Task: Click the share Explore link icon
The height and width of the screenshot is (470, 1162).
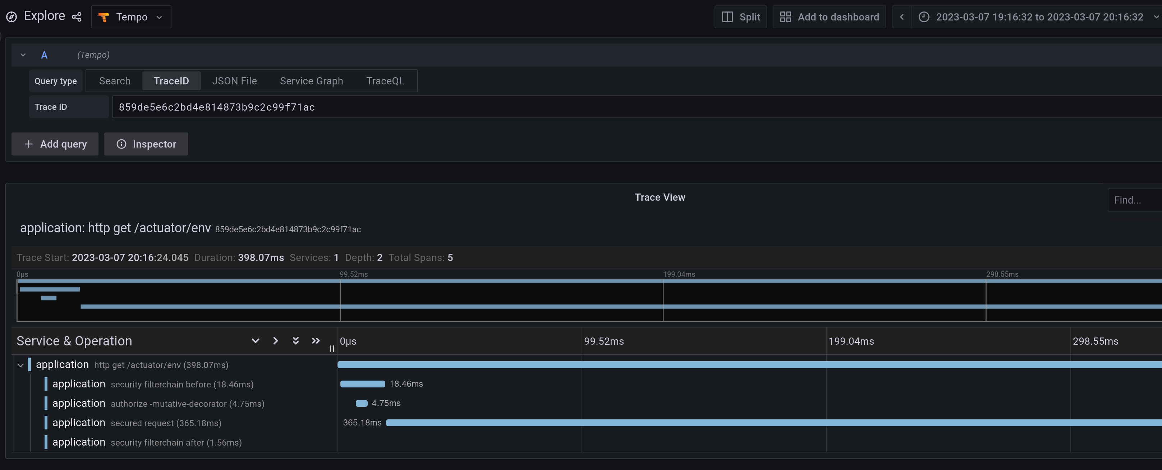Action: [77, 17]
